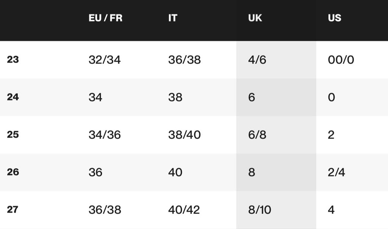Click the 38/40 IT size cell
Image resolution: width=388 pixels, height=229 pixels.
coord(185,135)
